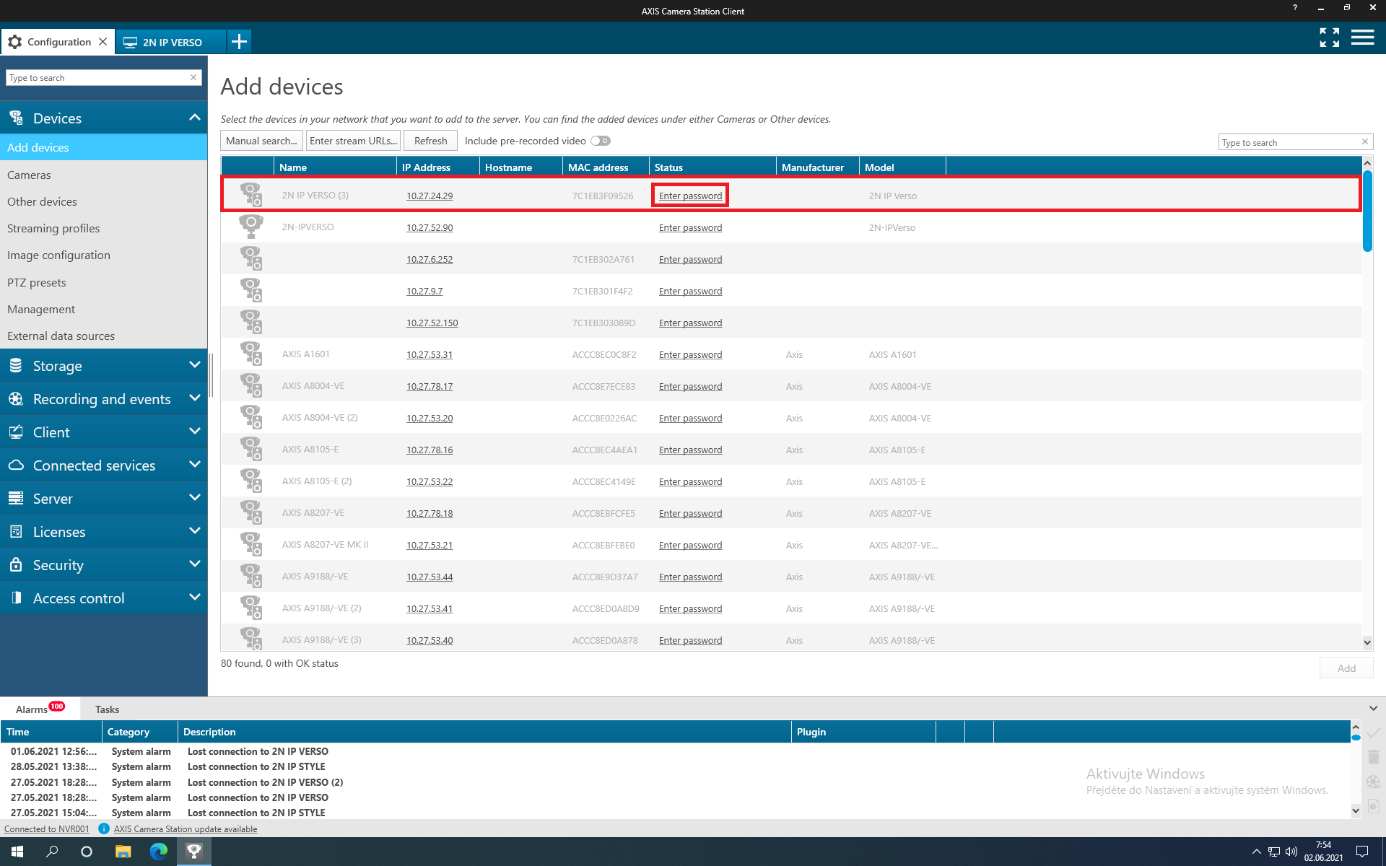Viewport: 1386px width, 866px height.
Task: Click info icon beside update available message
Action: pyautogui.click(x=103, y=828)
